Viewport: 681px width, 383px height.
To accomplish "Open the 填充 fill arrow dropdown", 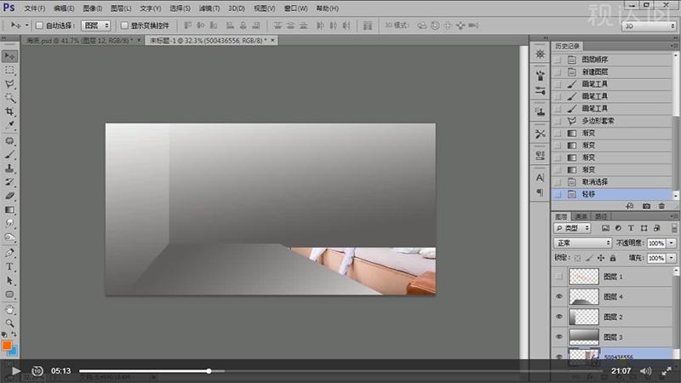I will coord(672,258).
